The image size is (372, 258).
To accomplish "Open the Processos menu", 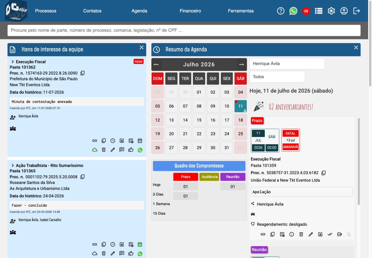I will click(x=46, y=11).
